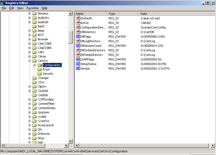The image size is (216, 155).
Task: Click the DWORD icon beside the Version value
Action: pos(78,69)
